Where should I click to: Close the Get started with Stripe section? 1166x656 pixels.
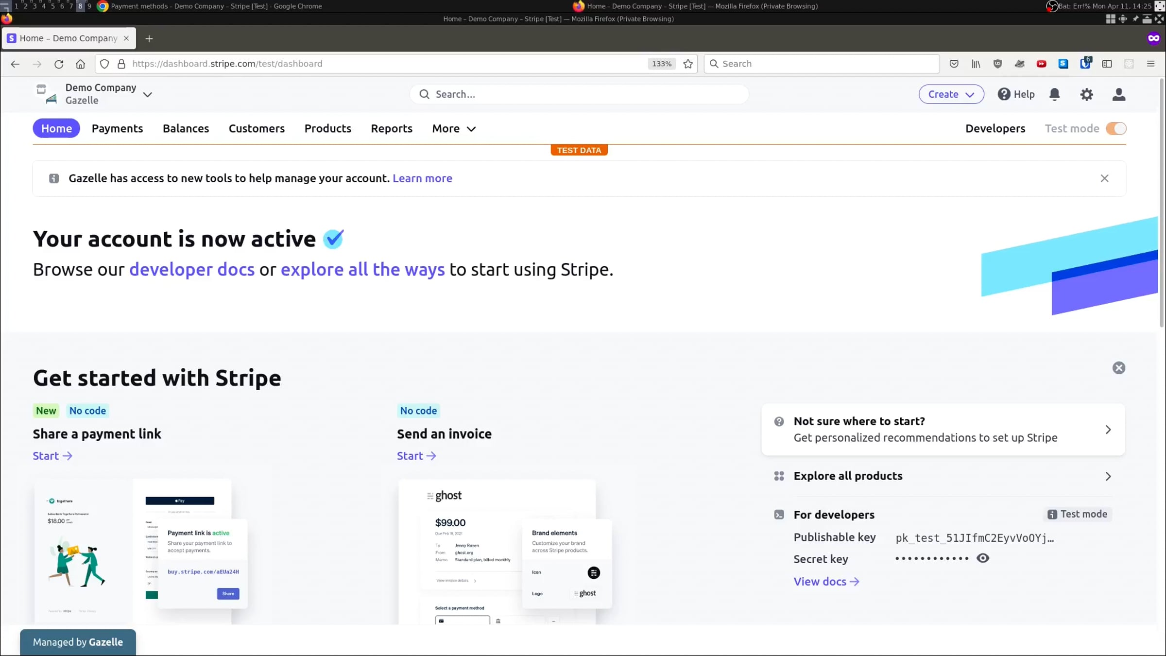click(x=1118, y=368)
